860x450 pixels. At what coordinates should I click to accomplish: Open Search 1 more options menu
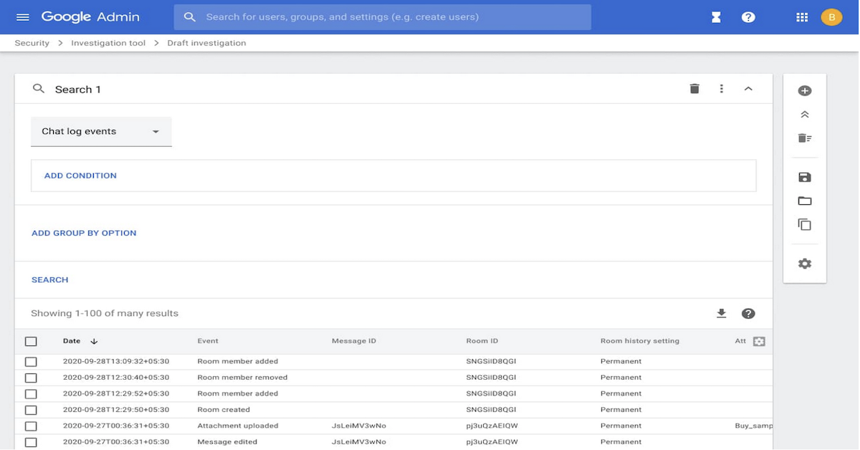tap(721, 89)
